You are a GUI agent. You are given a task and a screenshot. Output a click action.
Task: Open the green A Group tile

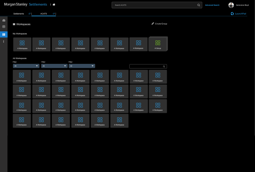158,44
